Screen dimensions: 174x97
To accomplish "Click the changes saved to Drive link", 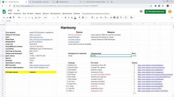I will click(x=96, y=13).
